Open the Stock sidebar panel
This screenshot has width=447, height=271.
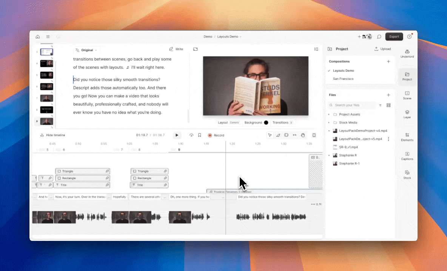pos(407,175)
